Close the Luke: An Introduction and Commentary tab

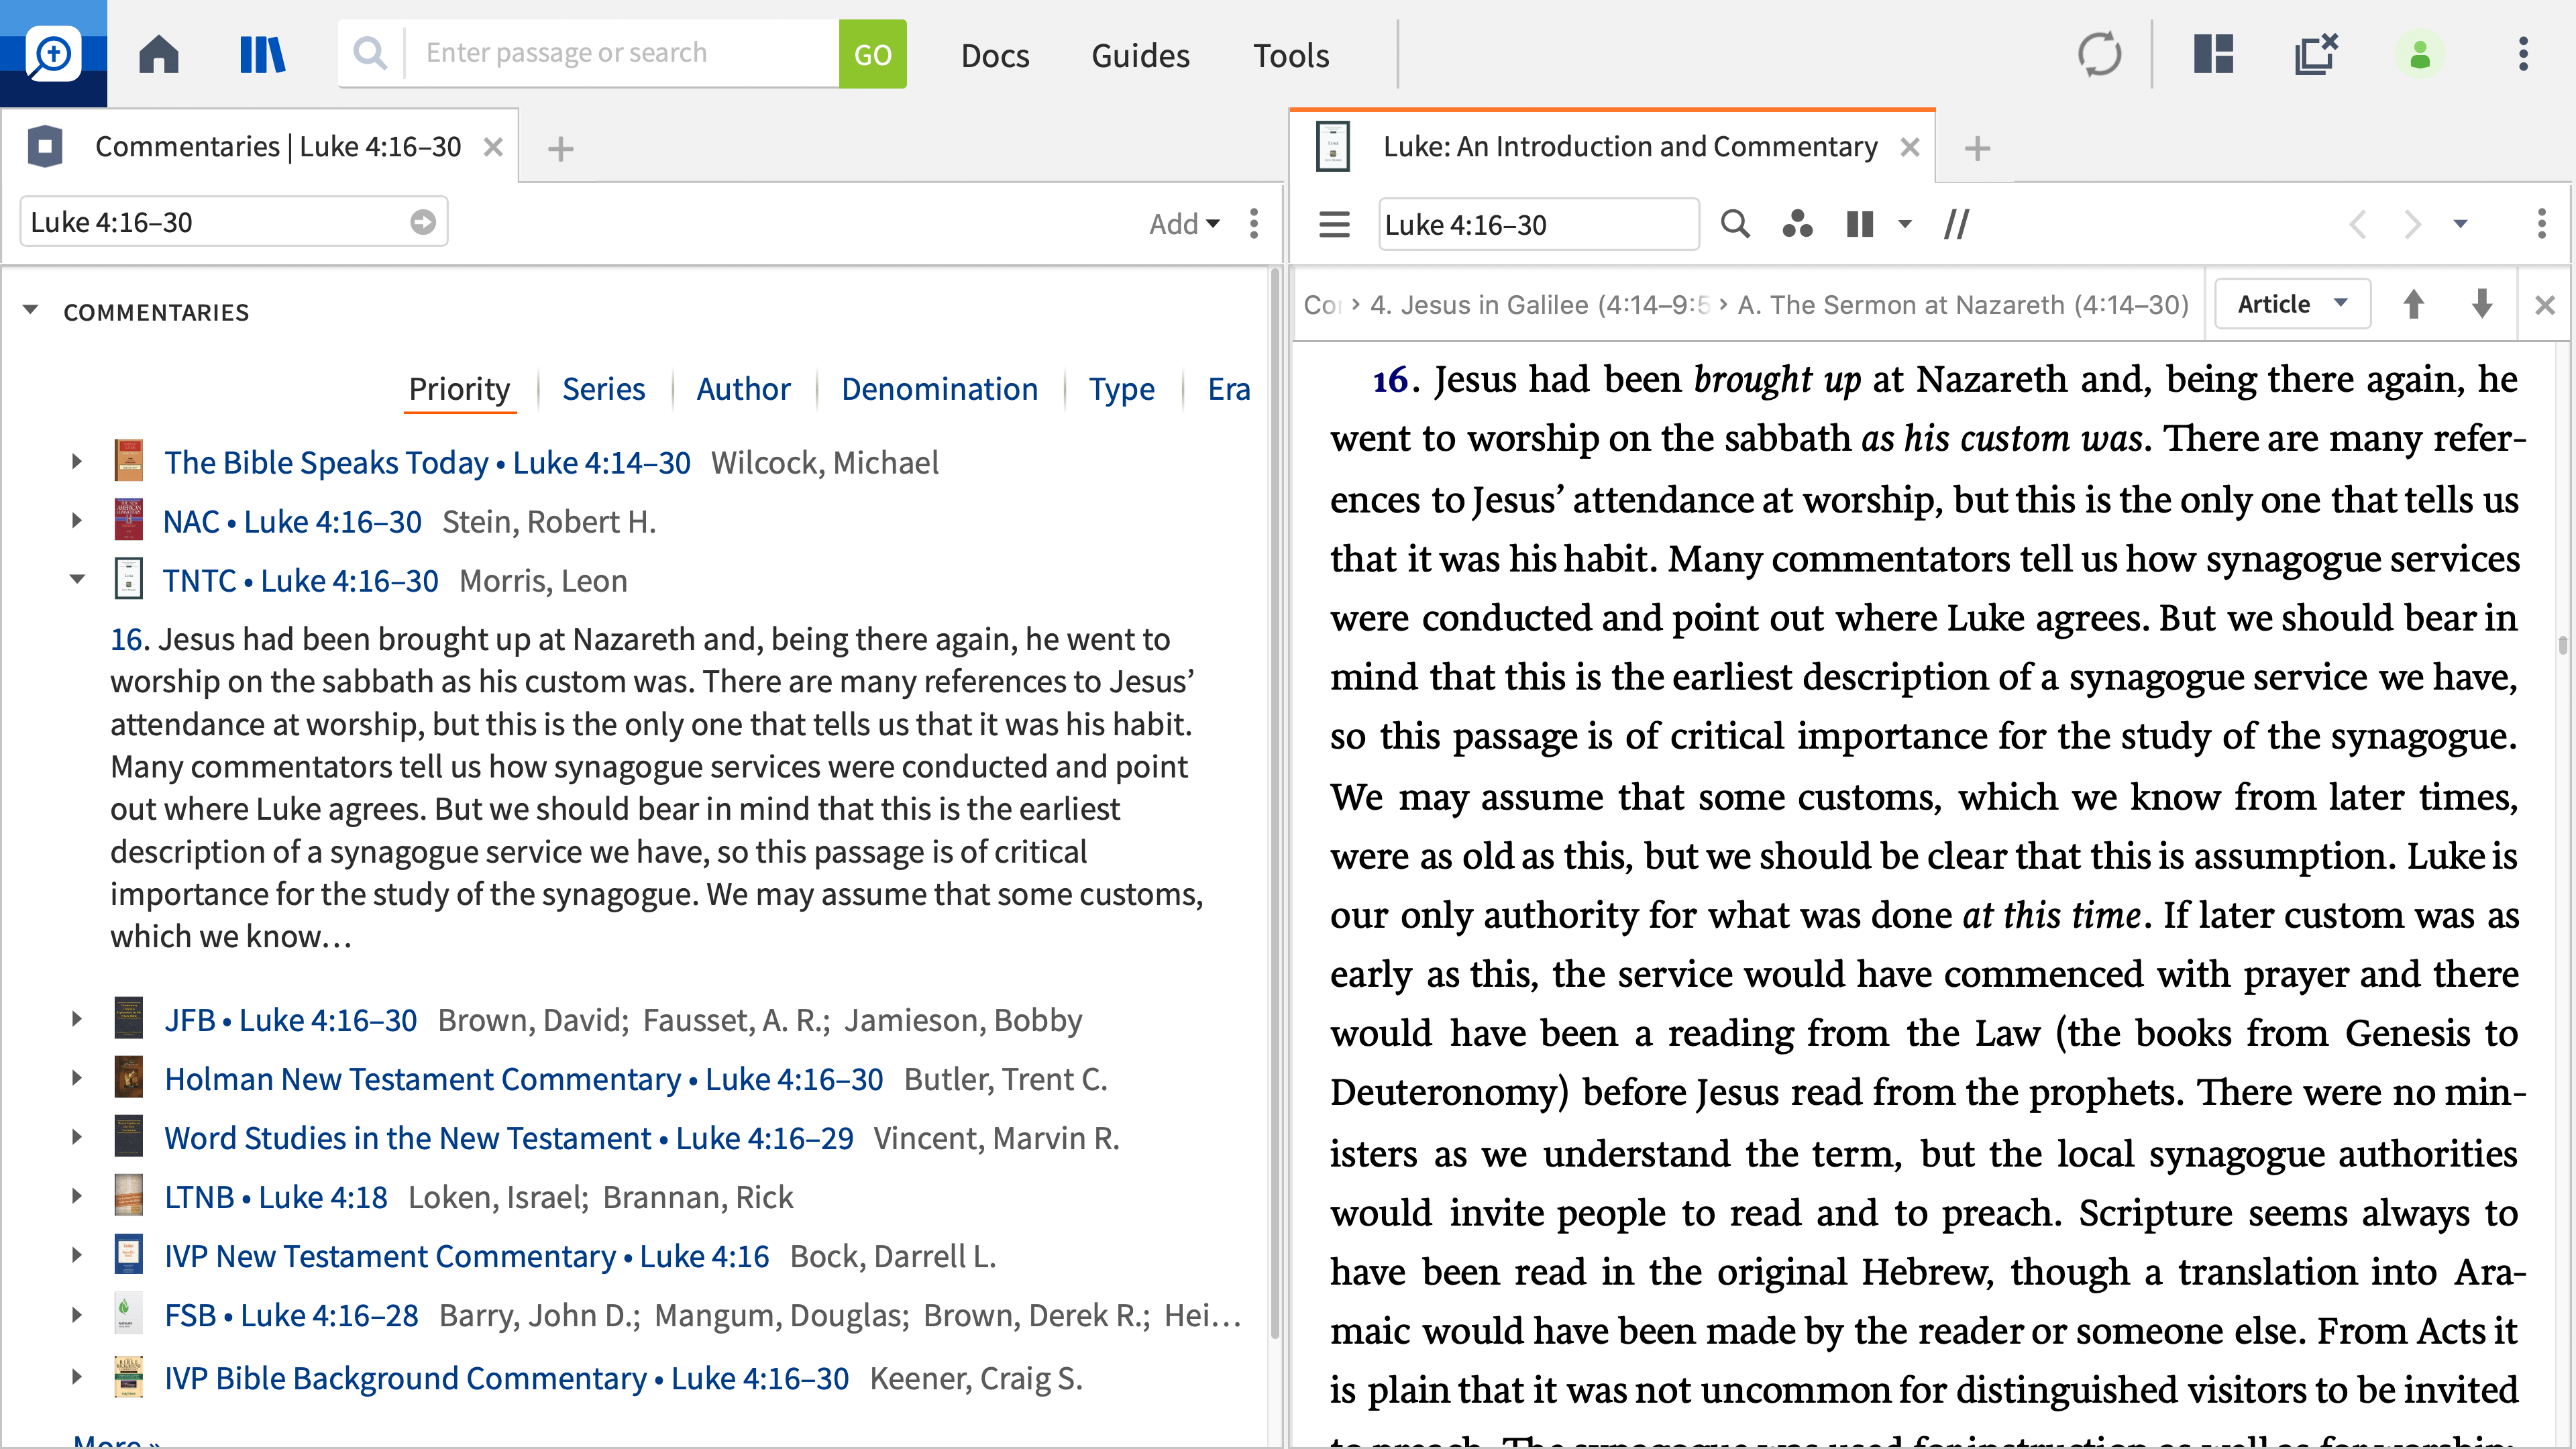(x=1910, y=147)
